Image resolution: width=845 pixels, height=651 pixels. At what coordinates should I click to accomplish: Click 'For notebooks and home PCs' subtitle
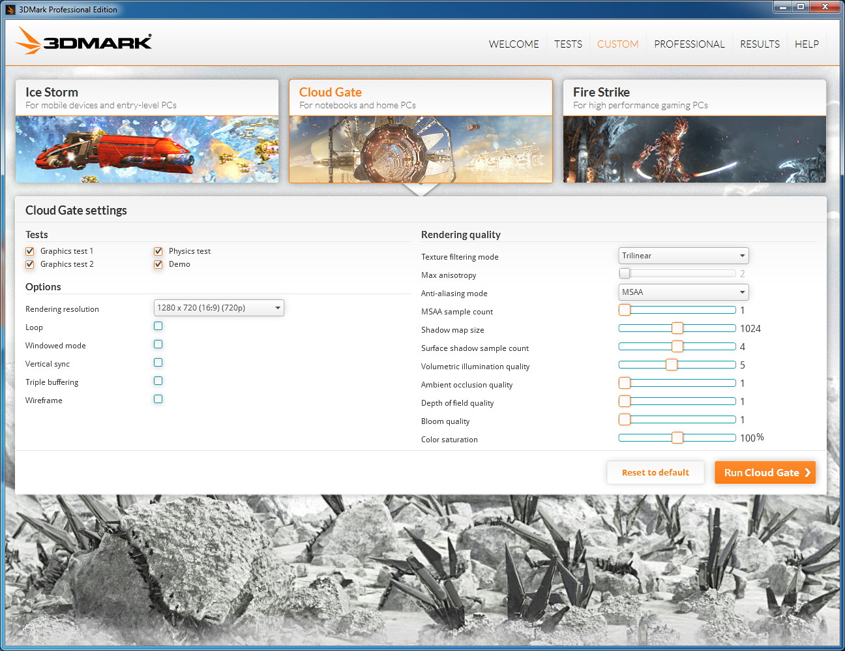coord(357,105)
